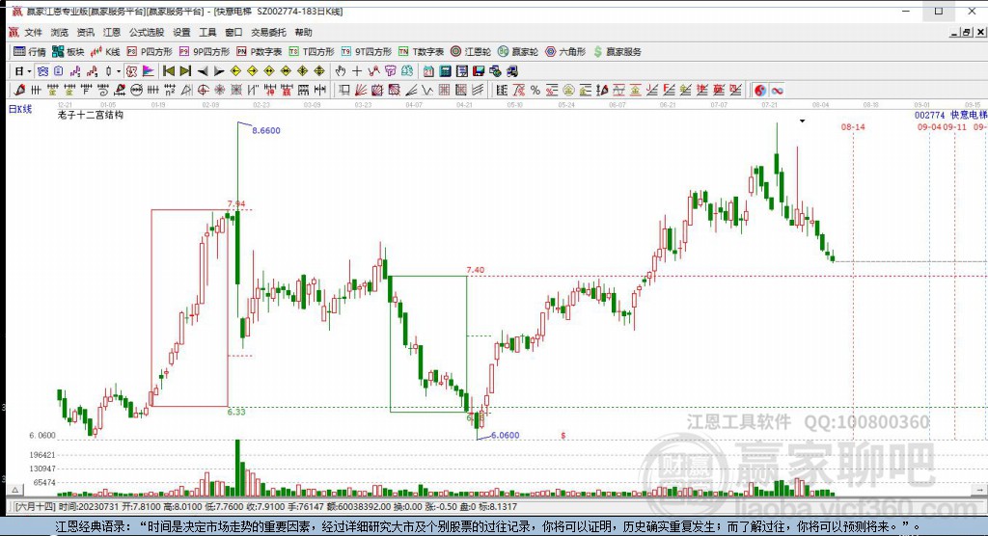Open the calculator tool icon
This screenshot has width=988, height=536.
pos(445,71)
